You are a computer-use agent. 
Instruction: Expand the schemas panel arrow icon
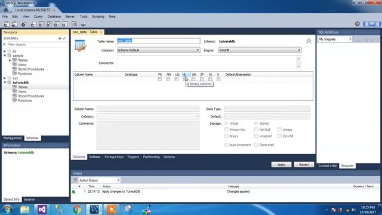pyautogui.click(x=64, y=38)
